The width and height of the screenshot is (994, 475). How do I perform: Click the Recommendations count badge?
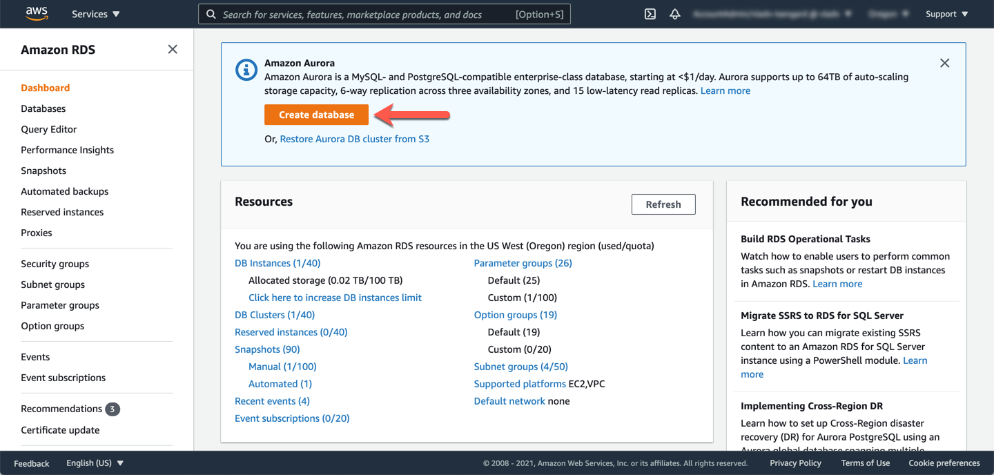115,409
